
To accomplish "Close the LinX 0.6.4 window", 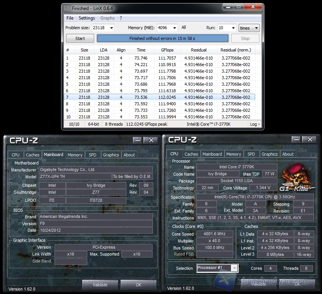I will 253,7.
